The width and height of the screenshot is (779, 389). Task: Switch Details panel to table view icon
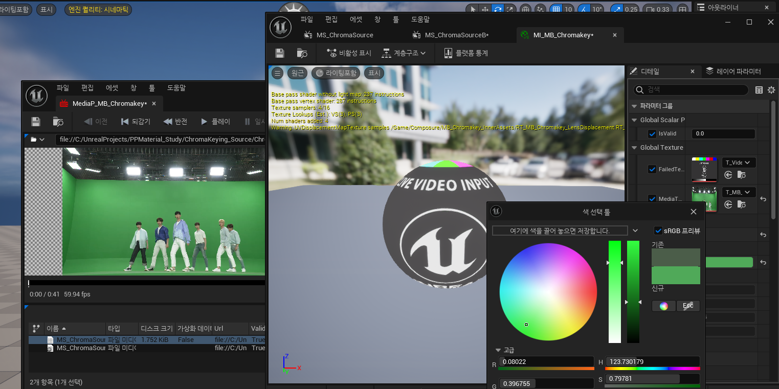coord(759,90)
